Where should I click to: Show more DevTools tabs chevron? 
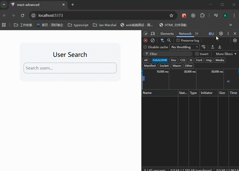197,33
